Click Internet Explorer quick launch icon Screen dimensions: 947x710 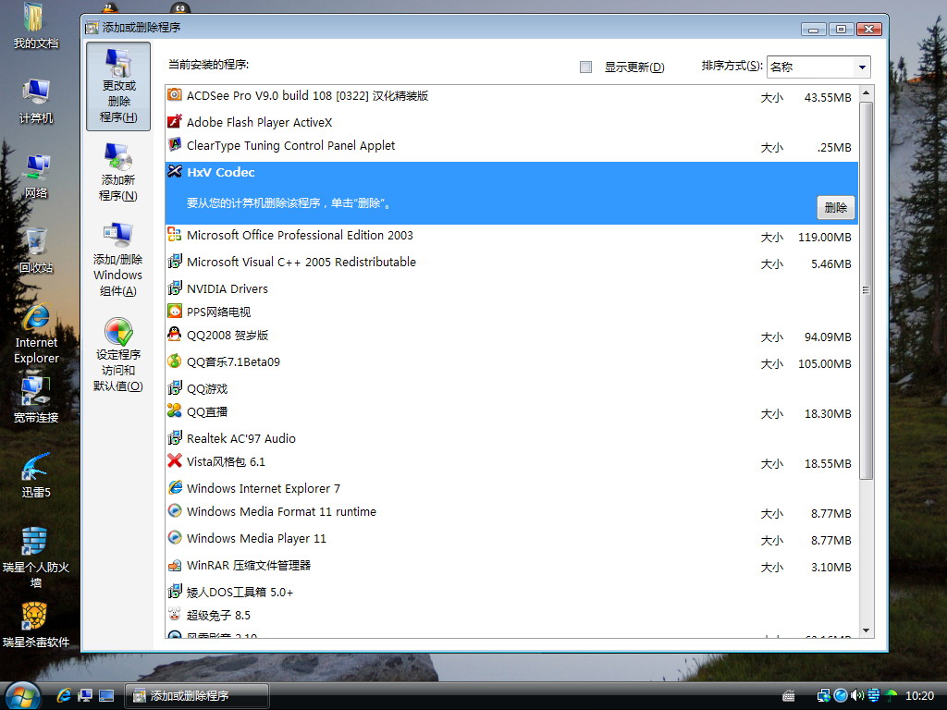[64, 695]
